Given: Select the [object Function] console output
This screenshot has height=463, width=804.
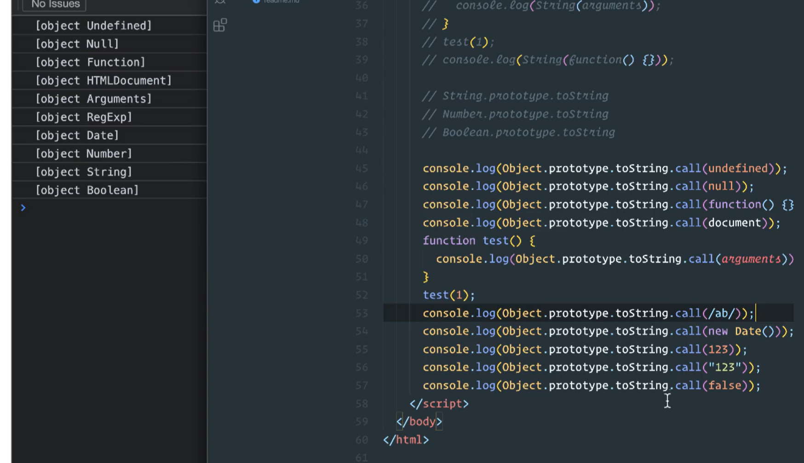Looking at the screenshot, I should [90, 62].
